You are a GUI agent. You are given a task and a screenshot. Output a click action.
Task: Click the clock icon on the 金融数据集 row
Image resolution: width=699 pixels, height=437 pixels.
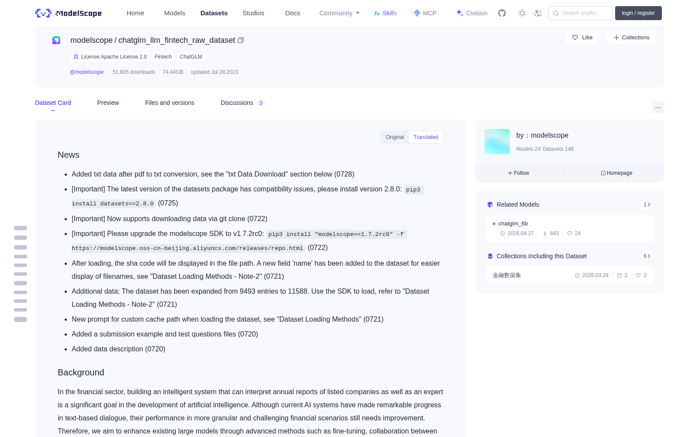[577, 275]
